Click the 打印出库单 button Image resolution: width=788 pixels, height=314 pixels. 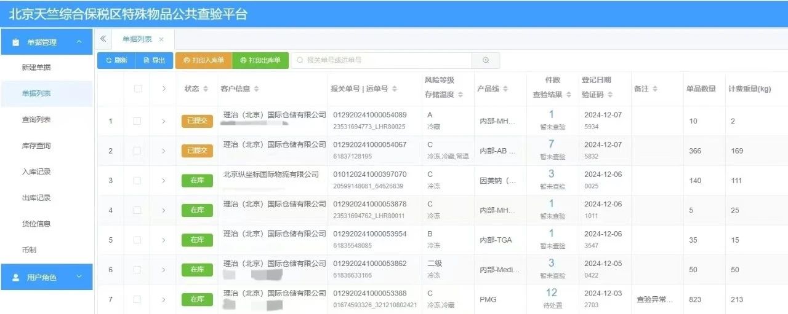coord(260,60)
